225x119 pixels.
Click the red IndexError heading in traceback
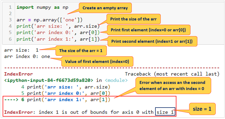click(x=18, y=74)
